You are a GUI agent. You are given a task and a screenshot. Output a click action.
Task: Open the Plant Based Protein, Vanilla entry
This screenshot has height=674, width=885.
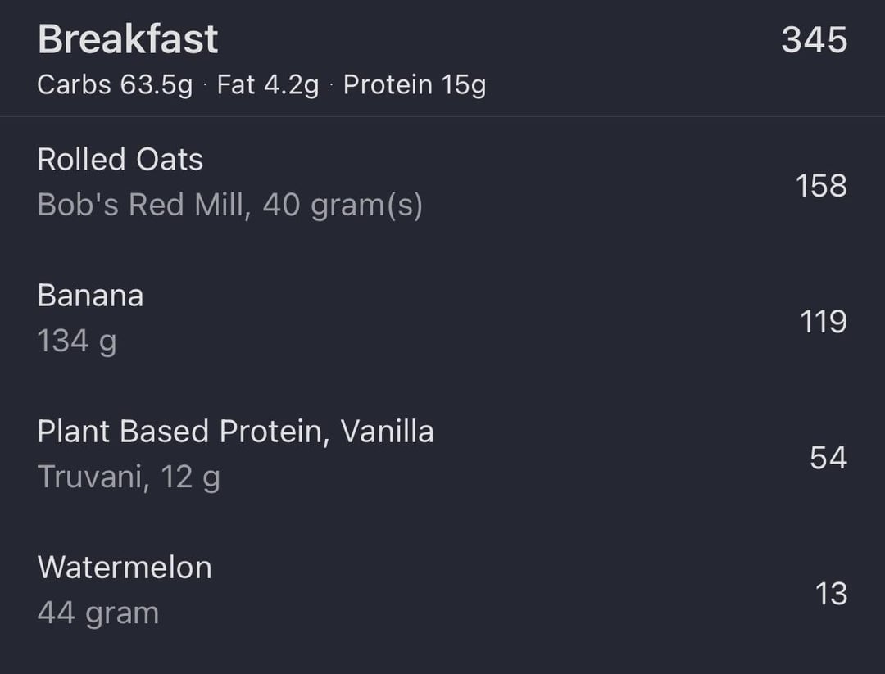tap(235, 432)
